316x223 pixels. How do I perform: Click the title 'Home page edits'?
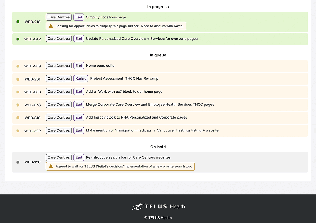tap(100, 66)
